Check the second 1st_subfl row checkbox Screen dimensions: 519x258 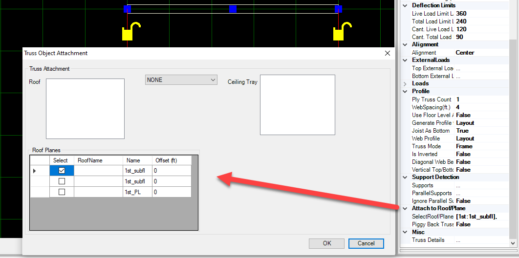(x=62, y=181)
